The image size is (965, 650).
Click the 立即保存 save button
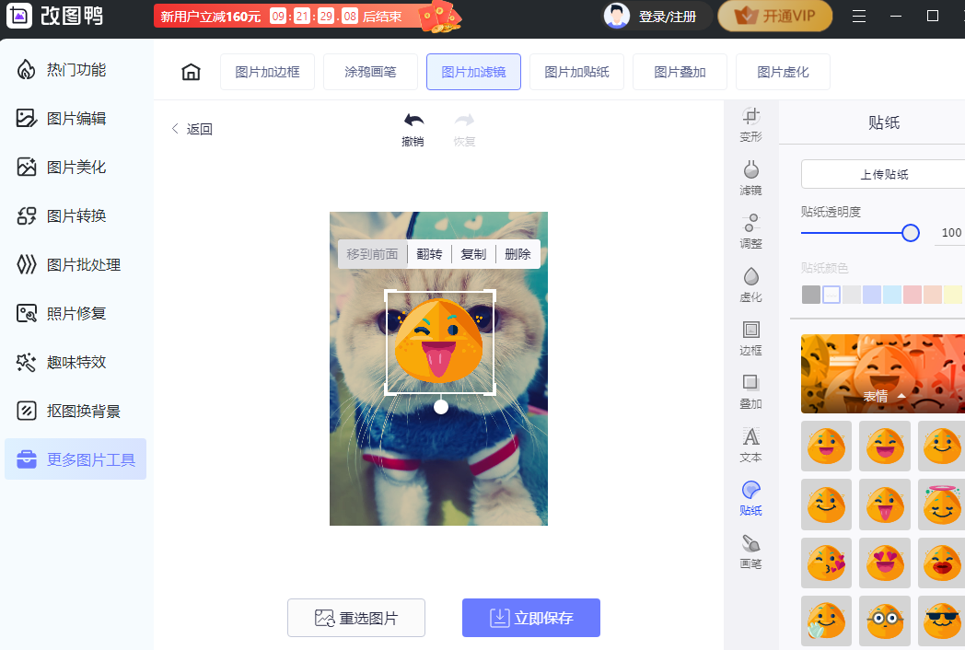tap(530, 618)
